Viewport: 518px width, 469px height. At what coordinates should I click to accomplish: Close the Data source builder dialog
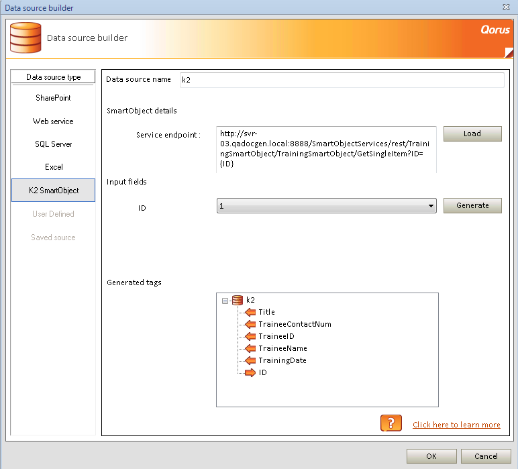click(506, 7)
